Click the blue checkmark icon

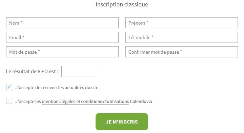(9, 87)
